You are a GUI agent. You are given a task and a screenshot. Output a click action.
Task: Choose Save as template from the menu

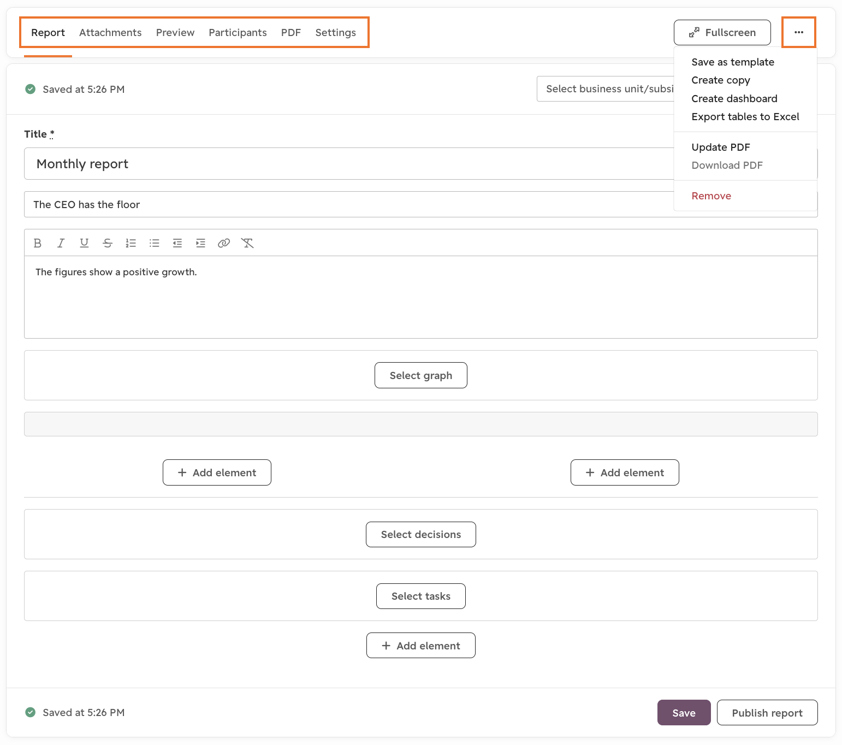(733, 62)
